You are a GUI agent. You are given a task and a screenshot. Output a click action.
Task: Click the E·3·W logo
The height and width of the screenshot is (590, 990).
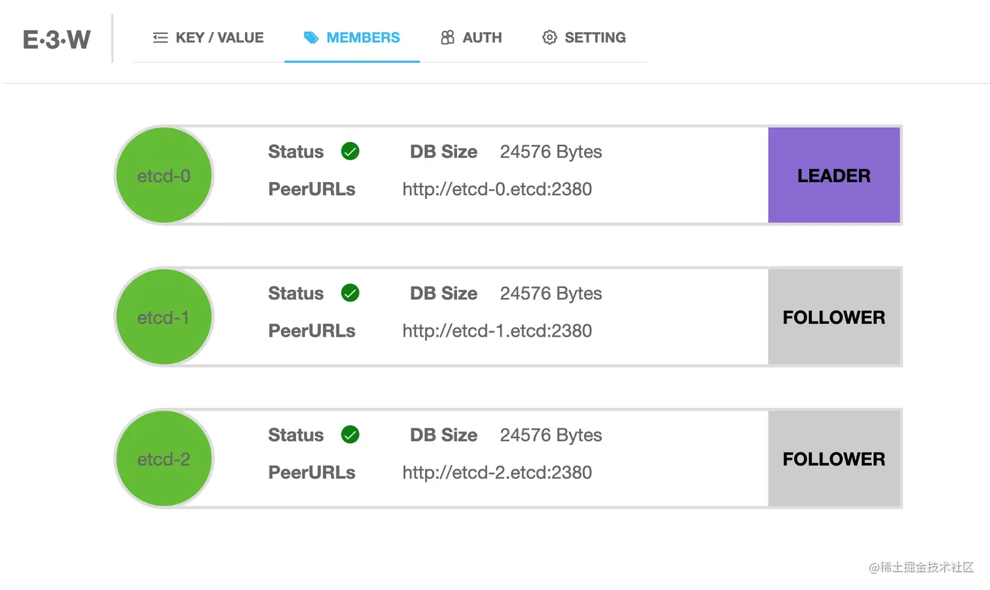(x=57, y=39)
